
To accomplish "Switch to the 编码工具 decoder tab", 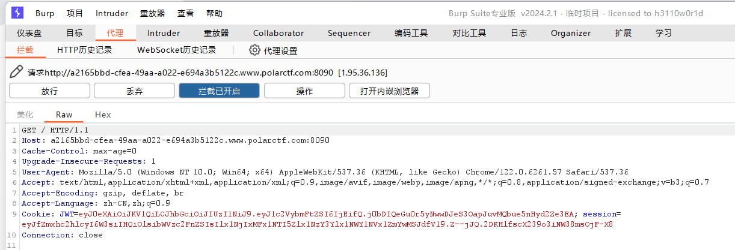I will coord(411,33).
